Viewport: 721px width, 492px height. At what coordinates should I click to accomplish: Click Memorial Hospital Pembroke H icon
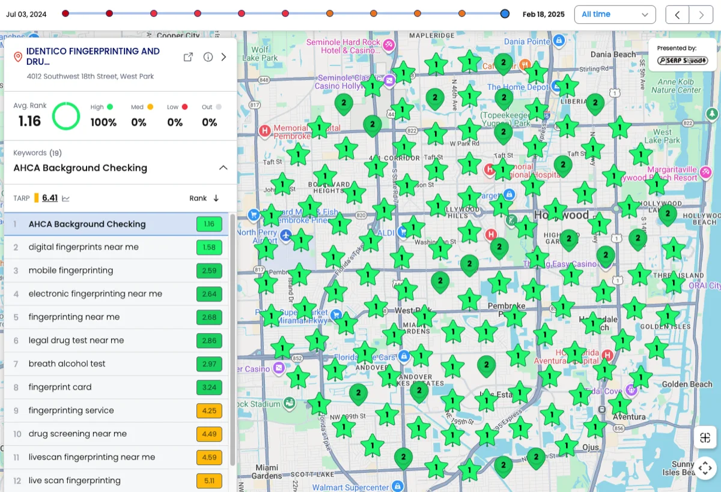[x=264, y=130]
